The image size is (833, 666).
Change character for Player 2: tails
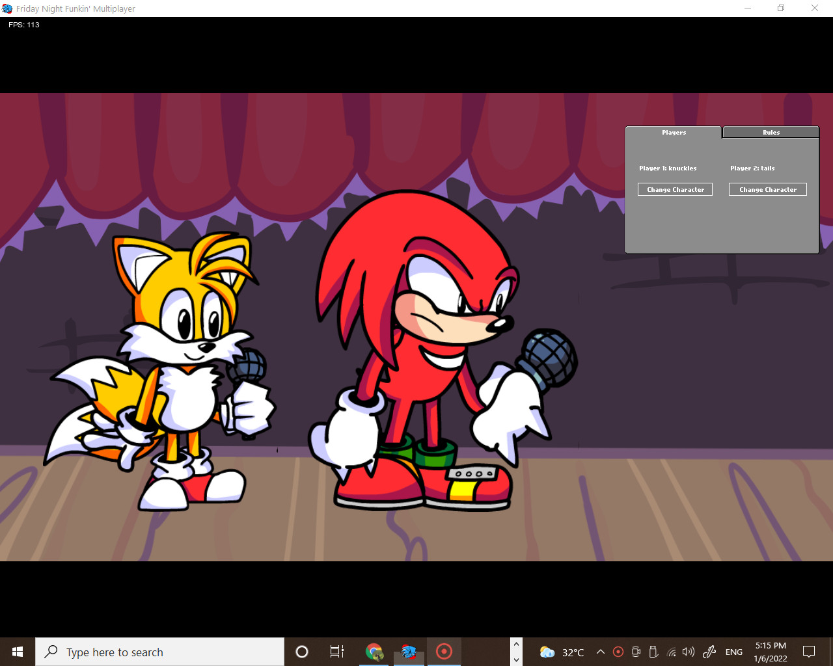click(768, 189)
